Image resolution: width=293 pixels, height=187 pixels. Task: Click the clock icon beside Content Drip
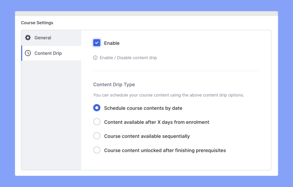[x=27, y=53]
